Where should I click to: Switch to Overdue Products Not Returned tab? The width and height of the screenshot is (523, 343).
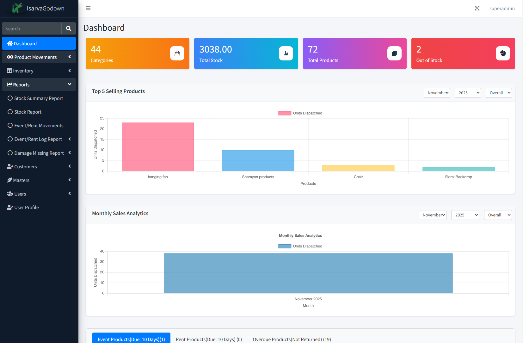pos(292,339)
